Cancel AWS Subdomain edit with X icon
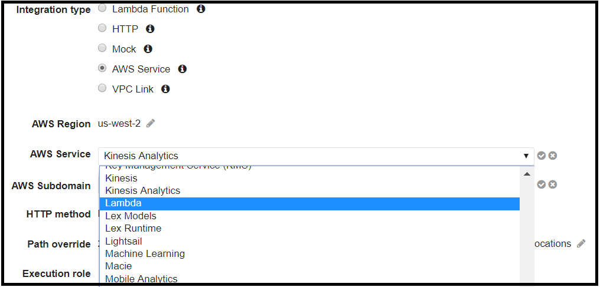Viewport: 600px width, 287px height. tap(552, 184)
